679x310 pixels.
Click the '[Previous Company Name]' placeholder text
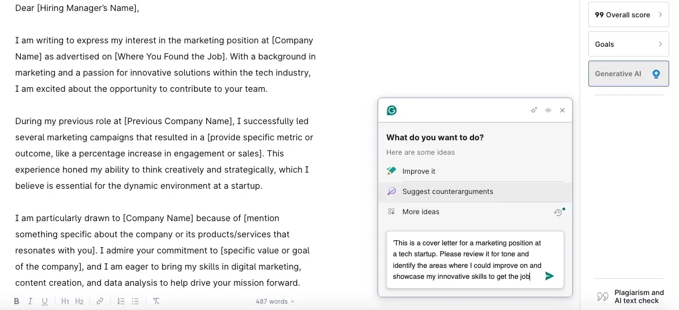(x=179, y=121)
